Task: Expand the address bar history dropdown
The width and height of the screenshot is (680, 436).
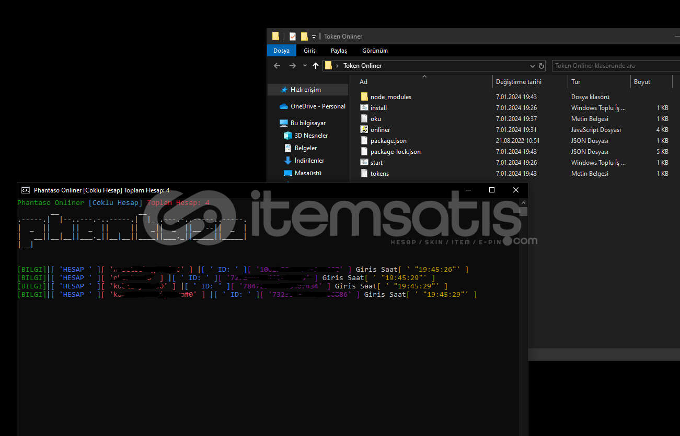Action: (533, 66)
